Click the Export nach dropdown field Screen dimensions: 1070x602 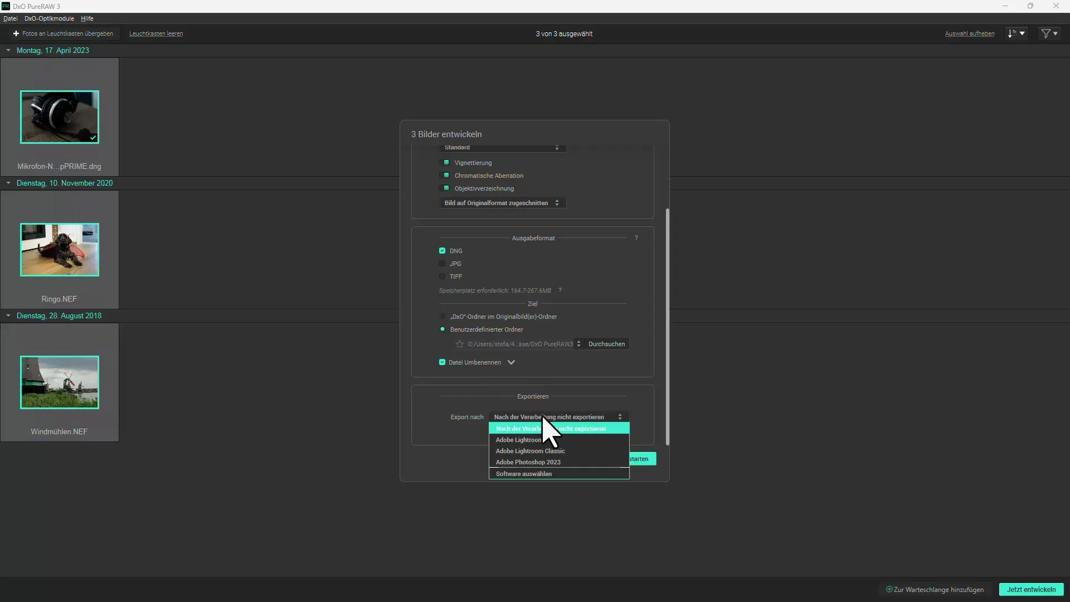(x=559, y=417)
